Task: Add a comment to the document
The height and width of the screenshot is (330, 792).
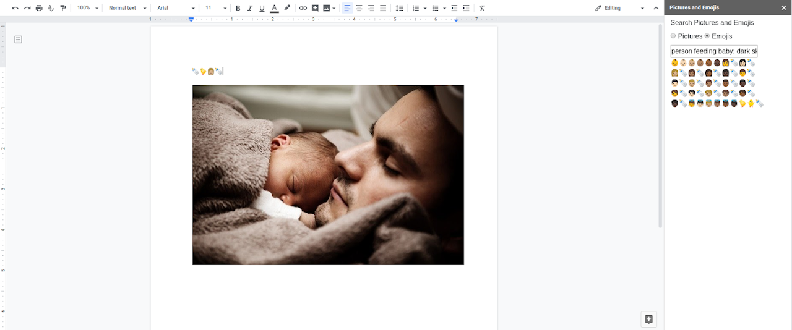Action: click(315, 8)
